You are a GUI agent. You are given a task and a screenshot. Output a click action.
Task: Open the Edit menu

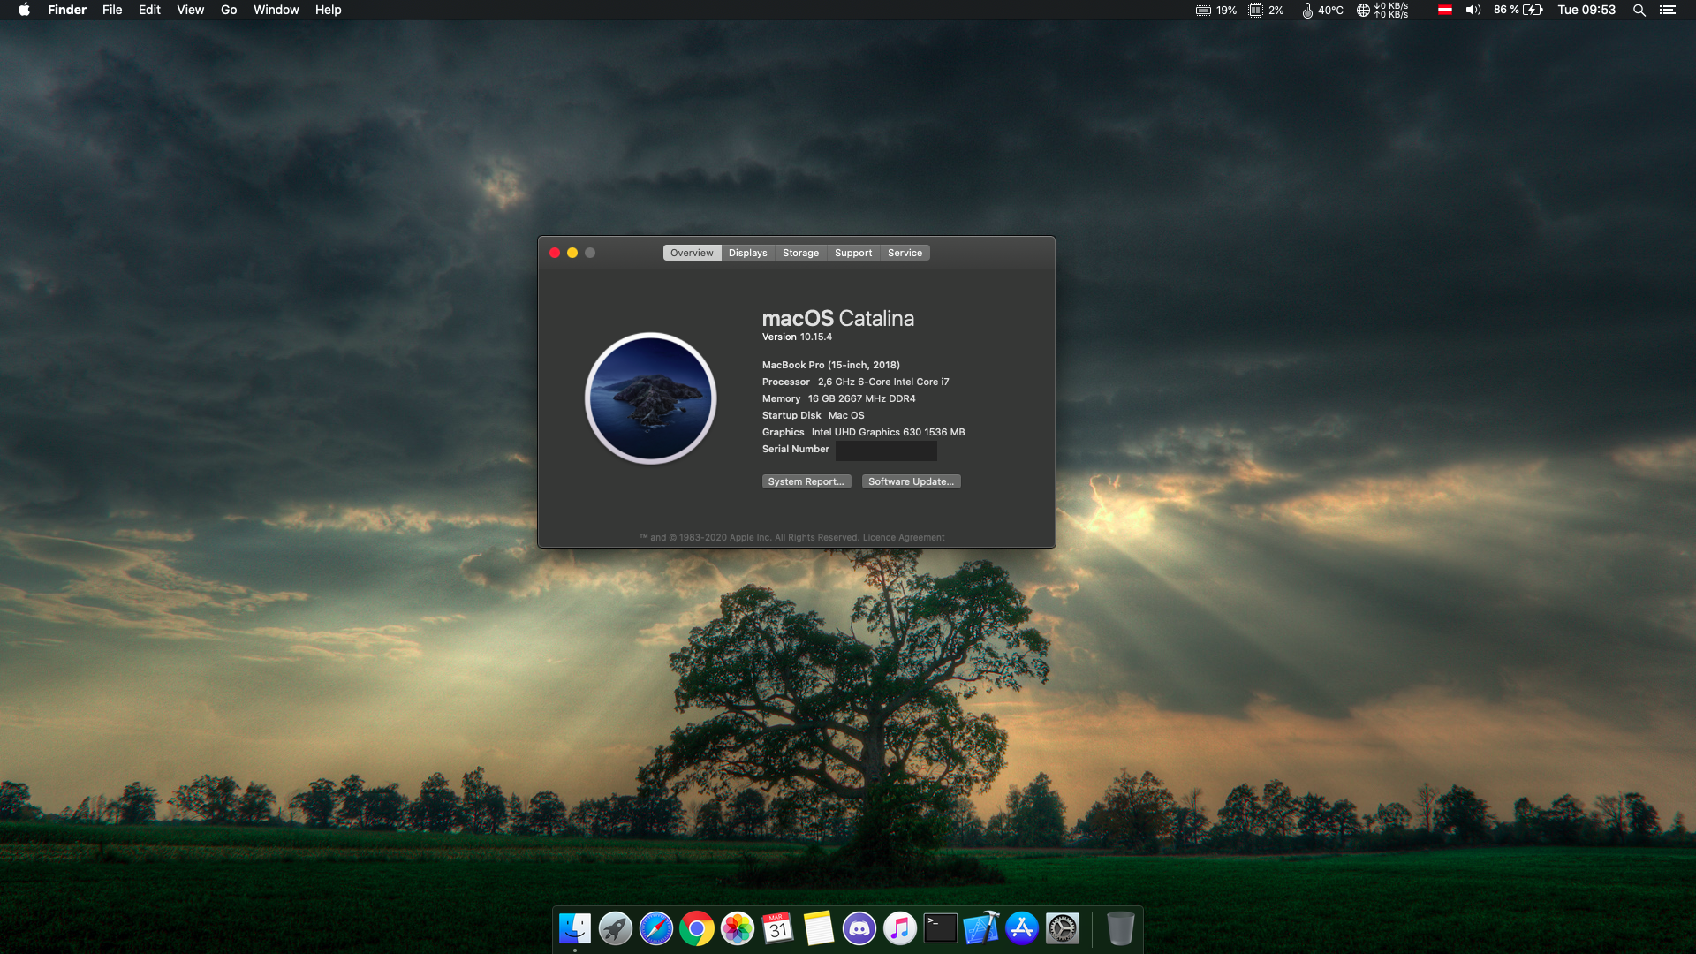149,10
